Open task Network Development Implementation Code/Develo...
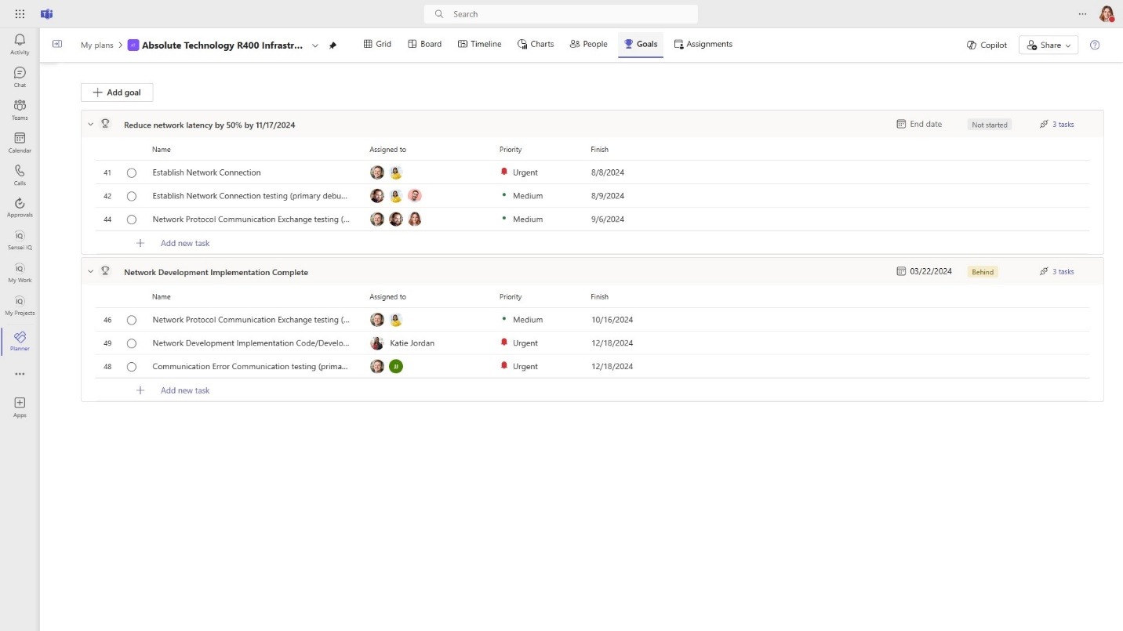 [x=250, y=343]
